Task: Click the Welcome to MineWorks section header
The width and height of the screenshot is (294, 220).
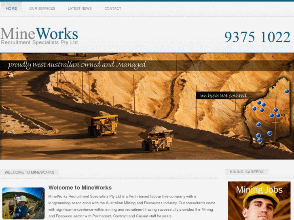Action: pyautogui.click(x=30, y=172)
